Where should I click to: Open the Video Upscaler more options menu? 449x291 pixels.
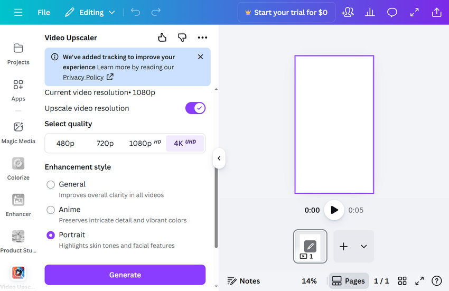[202, 37]
